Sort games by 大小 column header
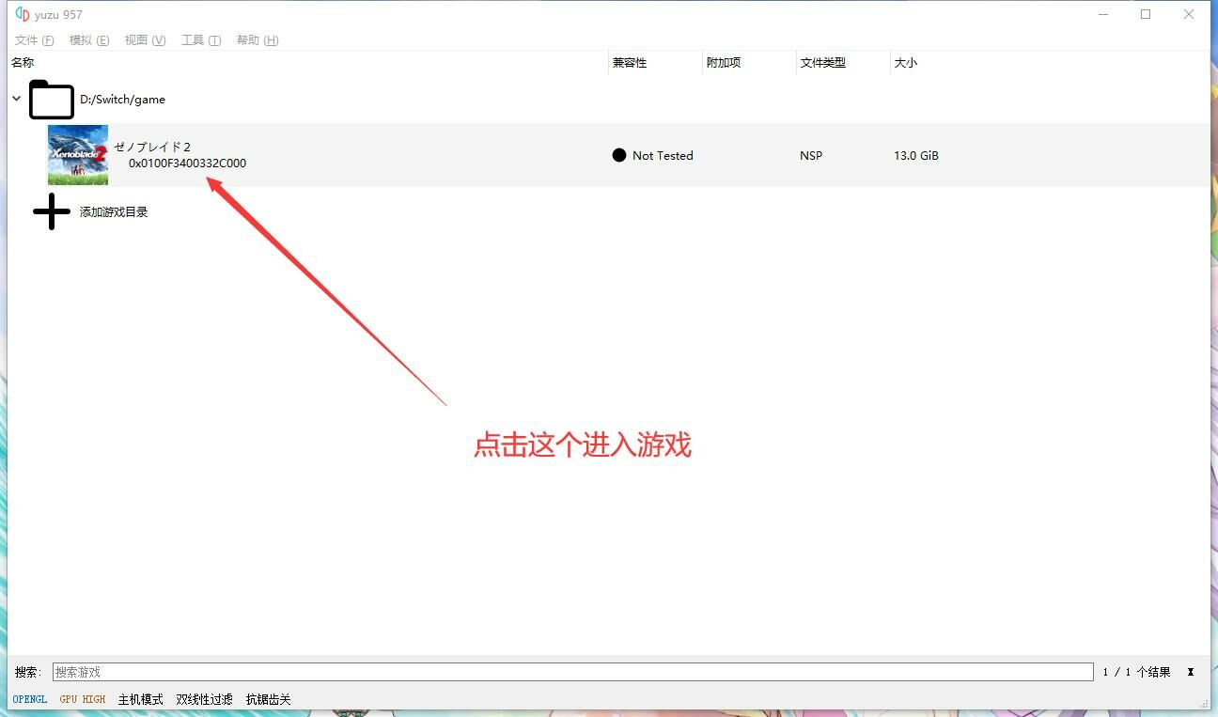The image size is (1218, 717). (x=906, y=63)
